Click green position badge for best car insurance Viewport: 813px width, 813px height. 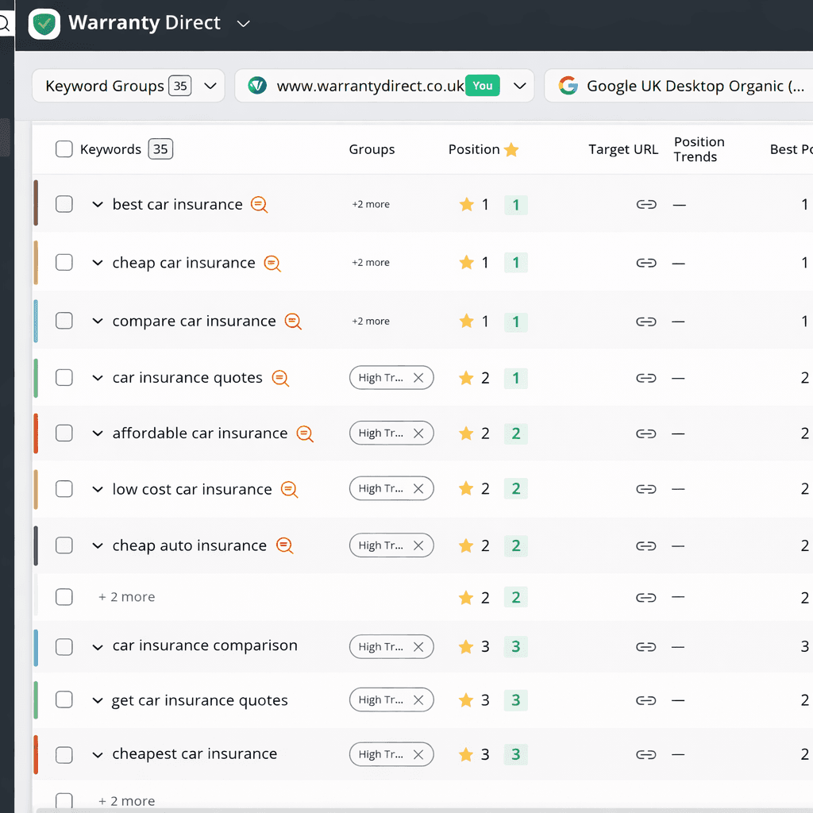click(x=516, y=205)
